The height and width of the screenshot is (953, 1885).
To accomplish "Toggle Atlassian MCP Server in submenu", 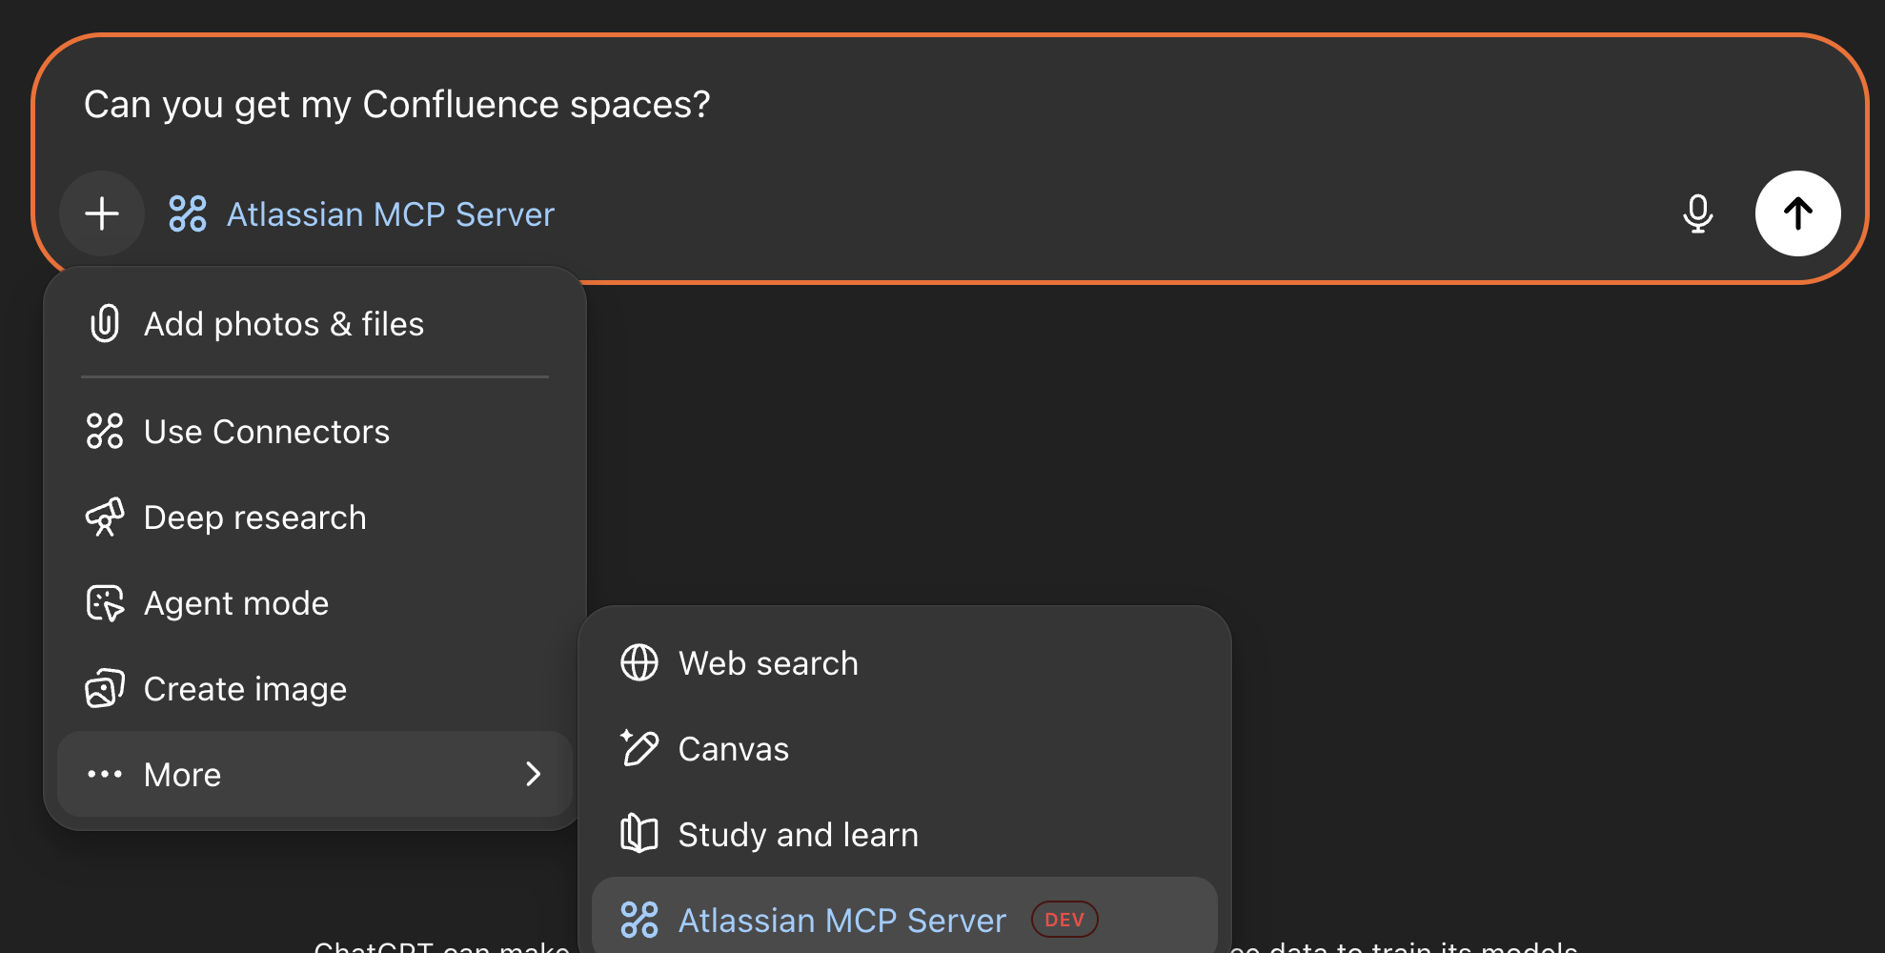I will (841, 921).
